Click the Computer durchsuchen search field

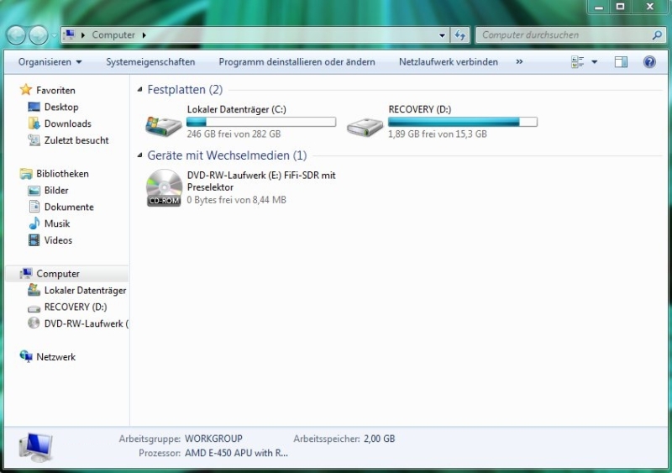563,35
